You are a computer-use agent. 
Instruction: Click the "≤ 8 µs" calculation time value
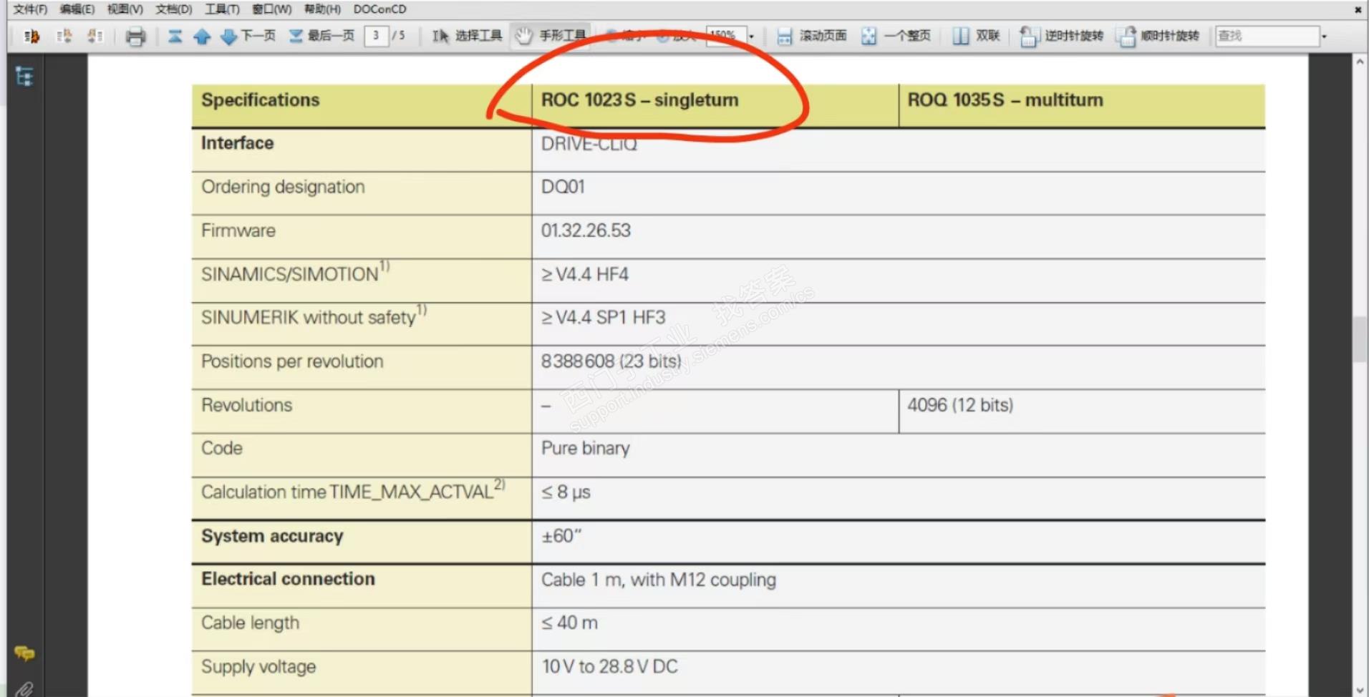[566, 492]
